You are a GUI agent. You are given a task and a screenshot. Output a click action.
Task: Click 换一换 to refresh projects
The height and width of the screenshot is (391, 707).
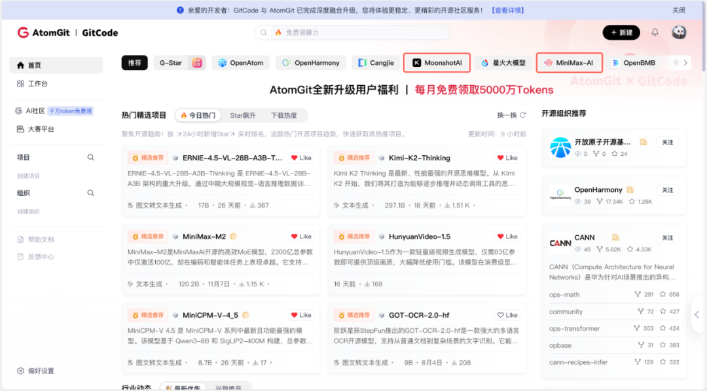pyautogui.click(x=507, y=115)
